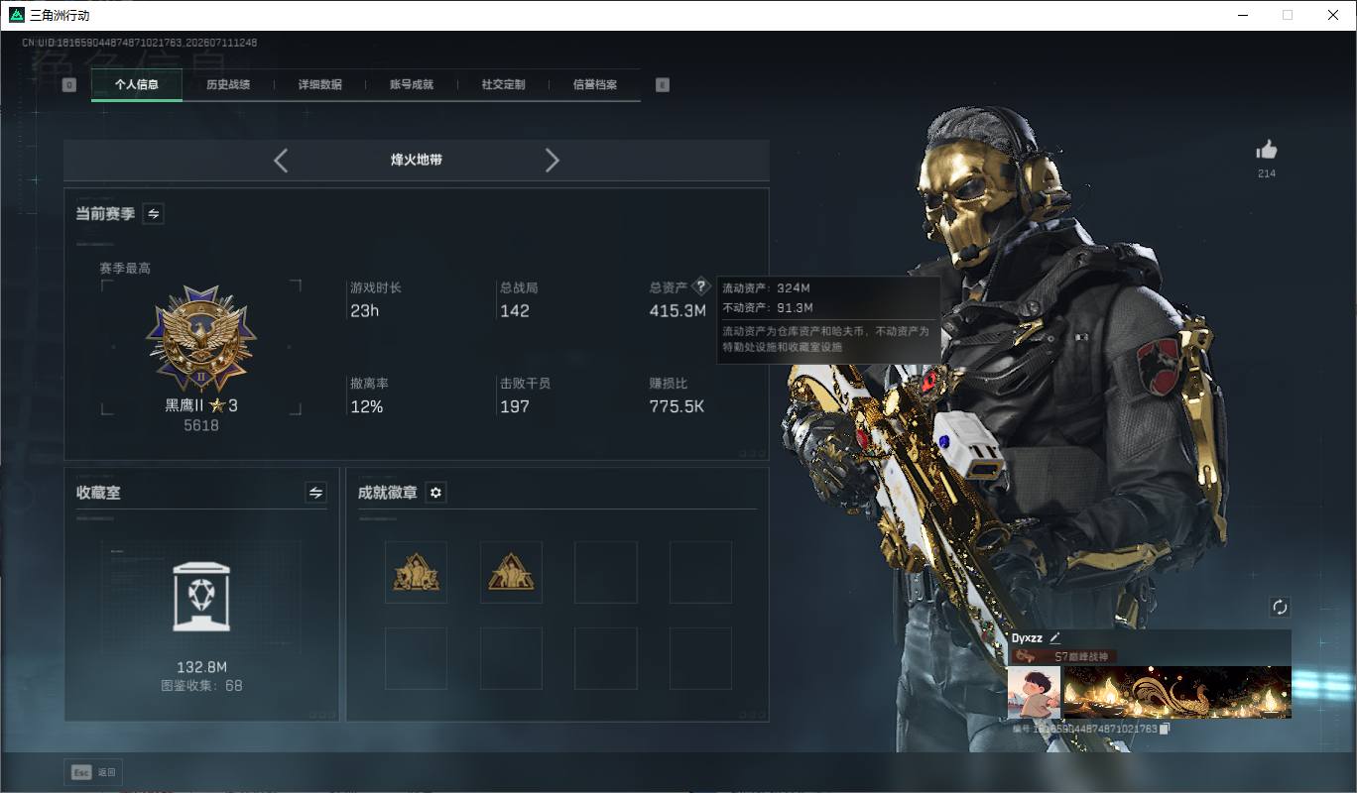Click the 成就徽章 panel heading

[388, 493]
